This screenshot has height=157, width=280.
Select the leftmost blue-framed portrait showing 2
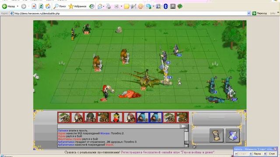(143, 117)
